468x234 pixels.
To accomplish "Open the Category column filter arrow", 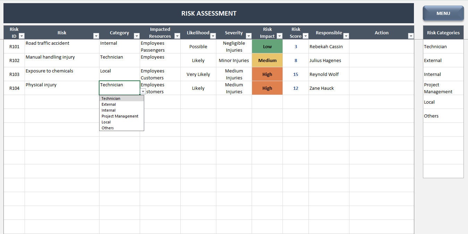I will (137, 36).
